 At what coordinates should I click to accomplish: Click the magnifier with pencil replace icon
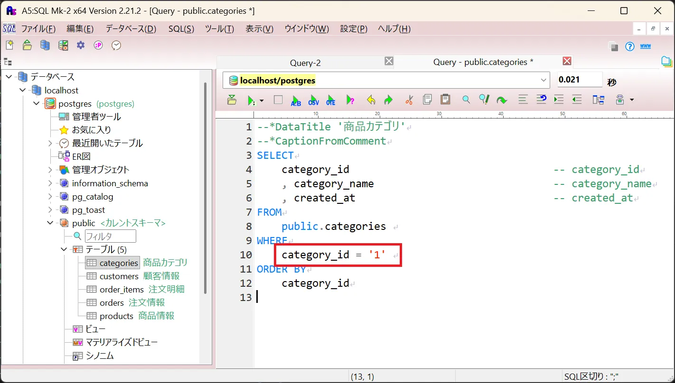coord(484,99)
